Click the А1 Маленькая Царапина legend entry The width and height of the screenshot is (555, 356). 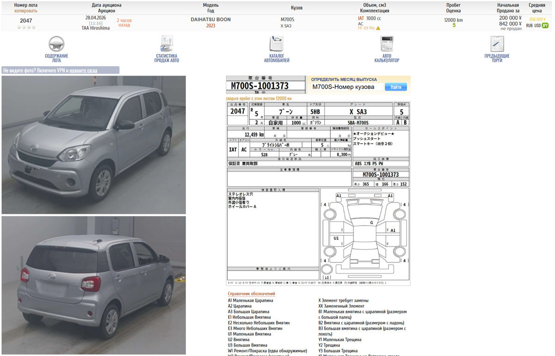[250, 301]
